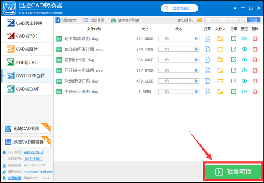Switch to CAD转DWF mode

27,89
